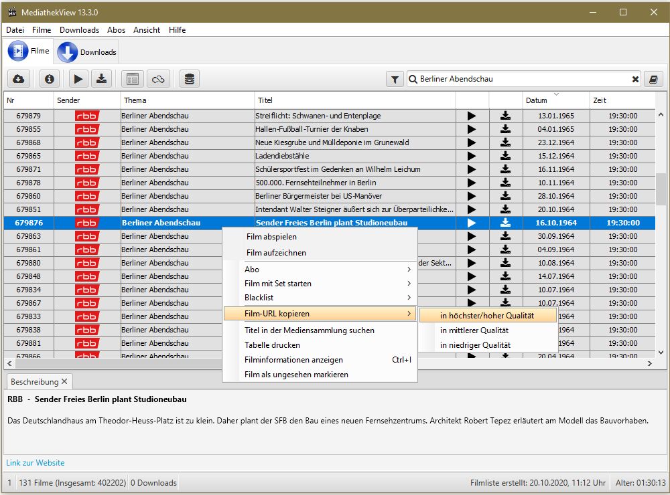Click the vertical scrollbar up arrow

coord(661,114)
